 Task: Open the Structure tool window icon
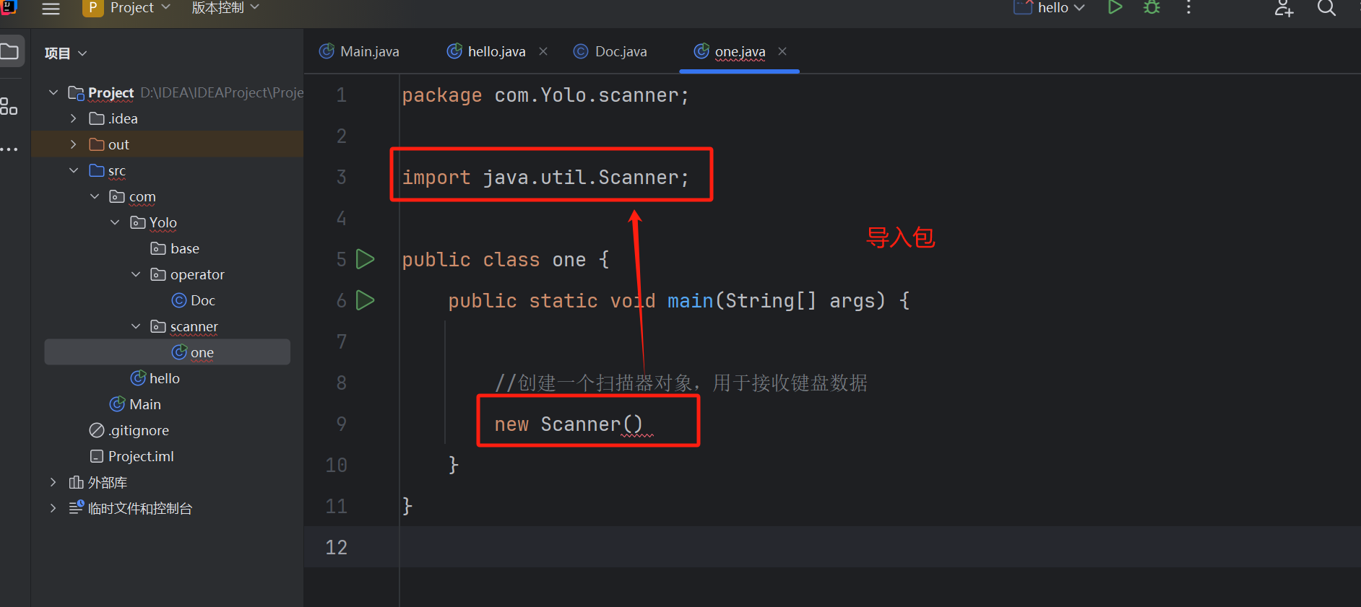(x=9, y=106)
